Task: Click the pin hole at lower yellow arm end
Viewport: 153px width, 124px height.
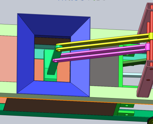Action: click(x=59, y=51)
